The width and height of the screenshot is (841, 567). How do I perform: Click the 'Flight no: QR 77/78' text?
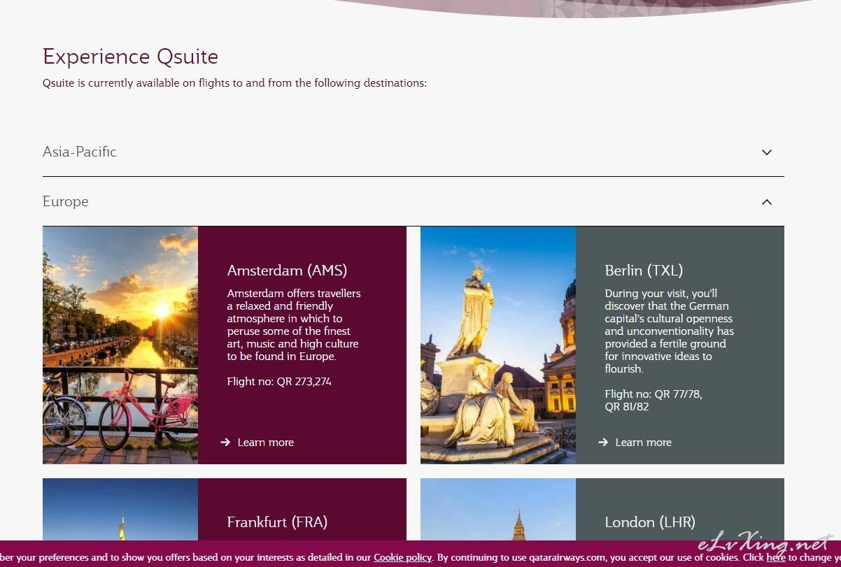pos(653,394)
